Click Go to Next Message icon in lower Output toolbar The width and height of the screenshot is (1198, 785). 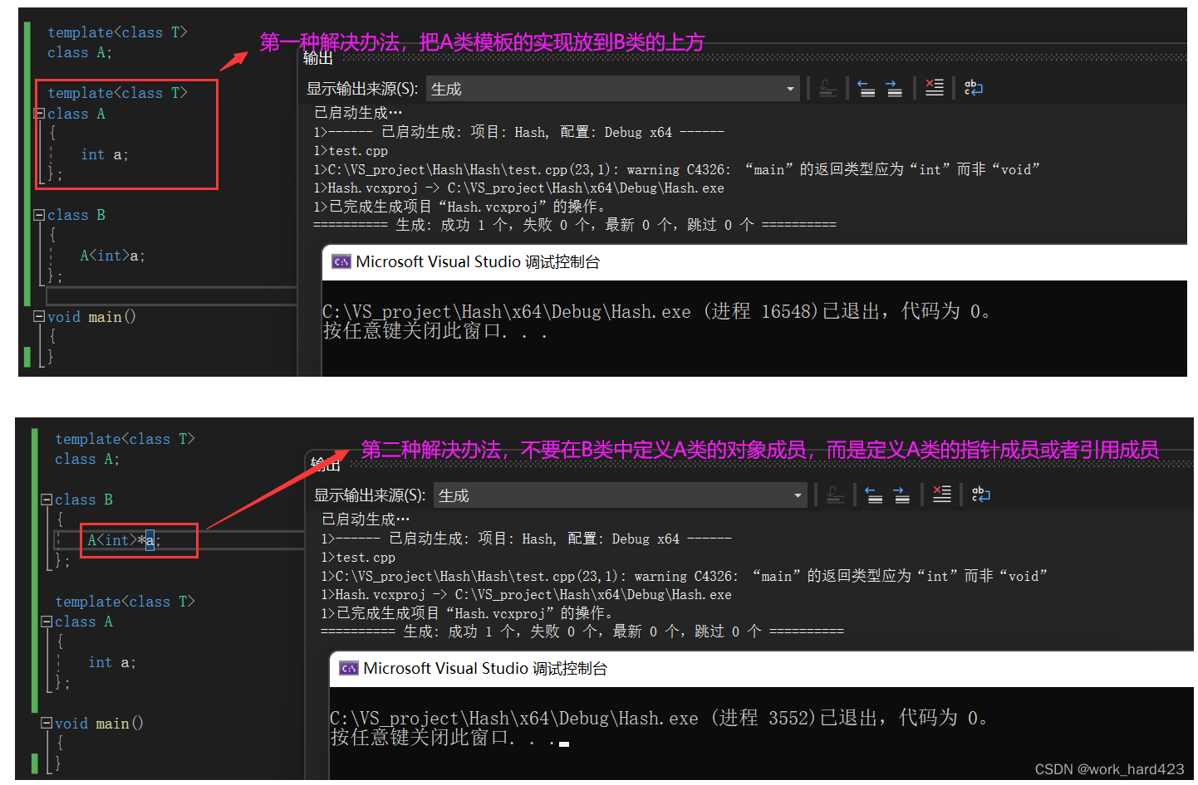[x=901, y=495]
